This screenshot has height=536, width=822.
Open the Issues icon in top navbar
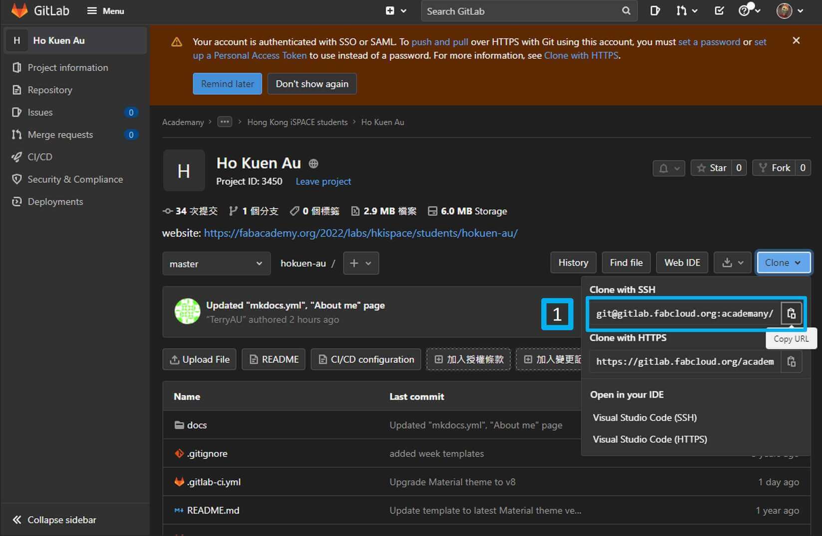(x=655, y=11)
